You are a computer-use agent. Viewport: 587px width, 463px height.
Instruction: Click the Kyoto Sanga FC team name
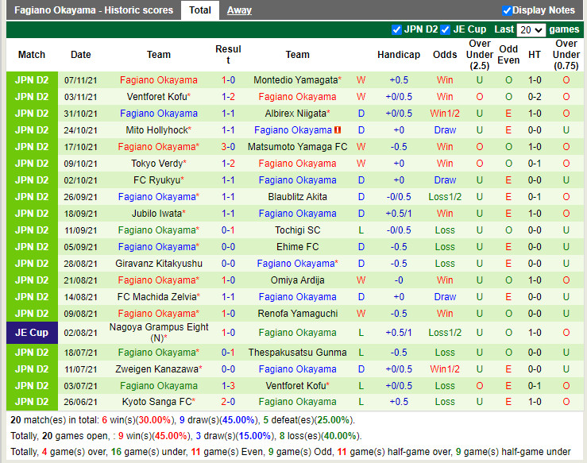tap(156, 402)
